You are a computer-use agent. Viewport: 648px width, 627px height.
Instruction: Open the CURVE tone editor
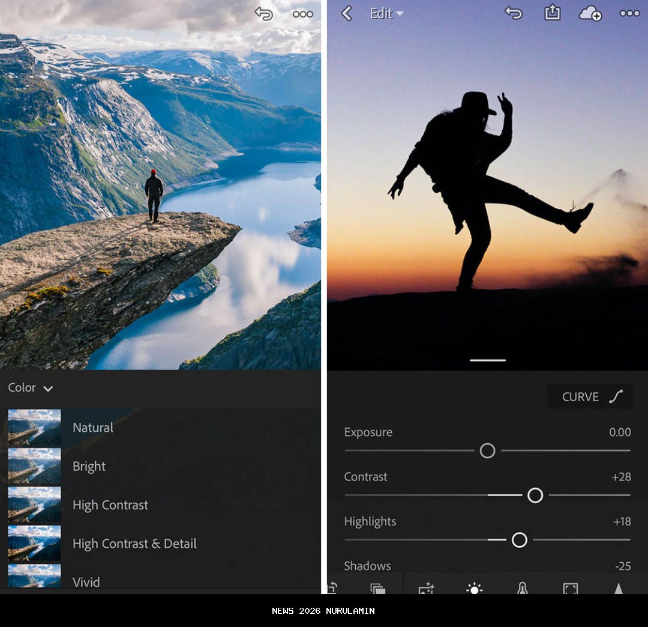click(x=590, y=396)
